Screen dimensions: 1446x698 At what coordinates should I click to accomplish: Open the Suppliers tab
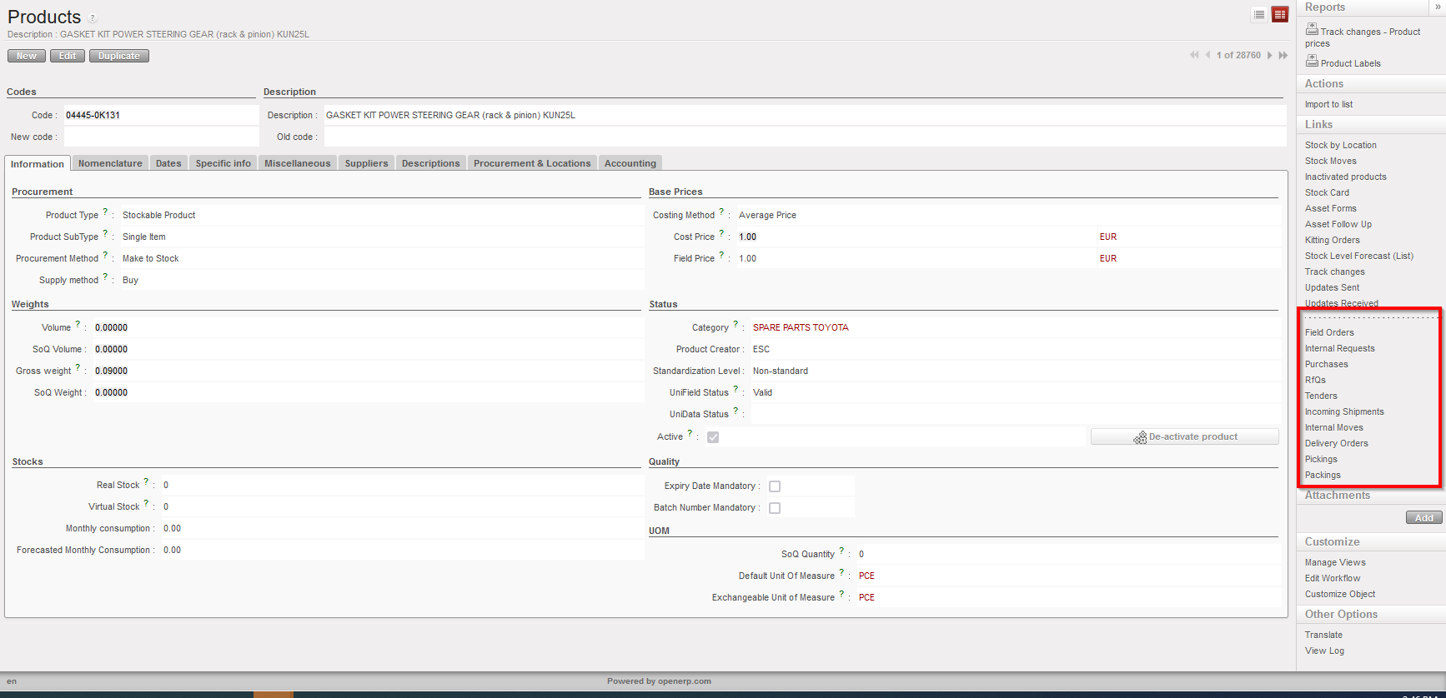click(366, 163)
